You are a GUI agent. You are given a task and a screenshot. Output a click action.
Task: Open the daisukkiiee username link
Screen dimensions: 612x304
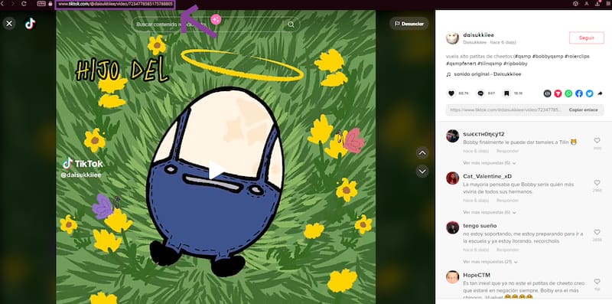point(479,34)
